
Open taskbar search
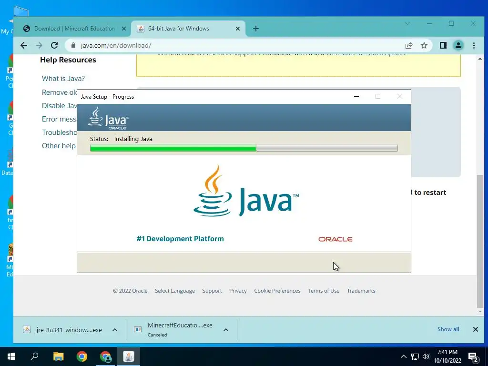point(34,356)
